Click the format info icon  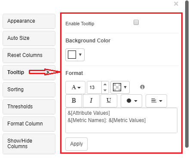[x=142, y=87]
